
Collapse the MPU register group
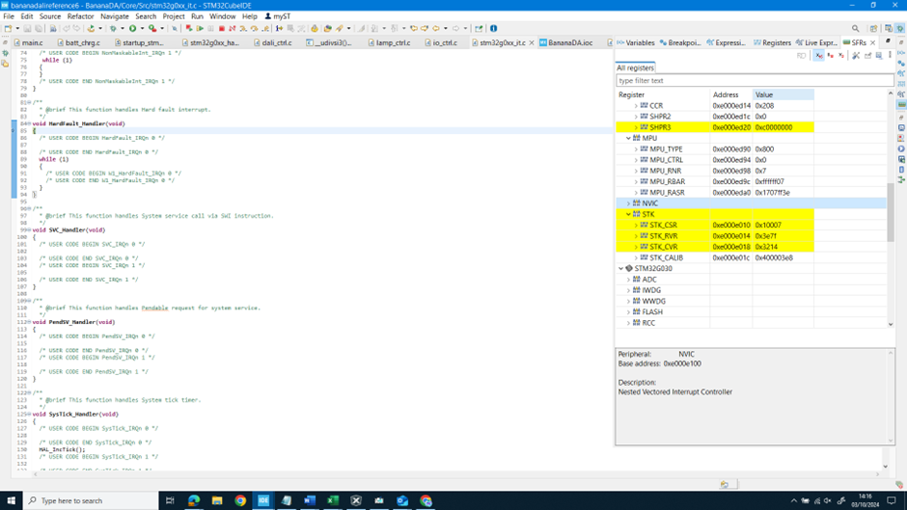point(629,138)
